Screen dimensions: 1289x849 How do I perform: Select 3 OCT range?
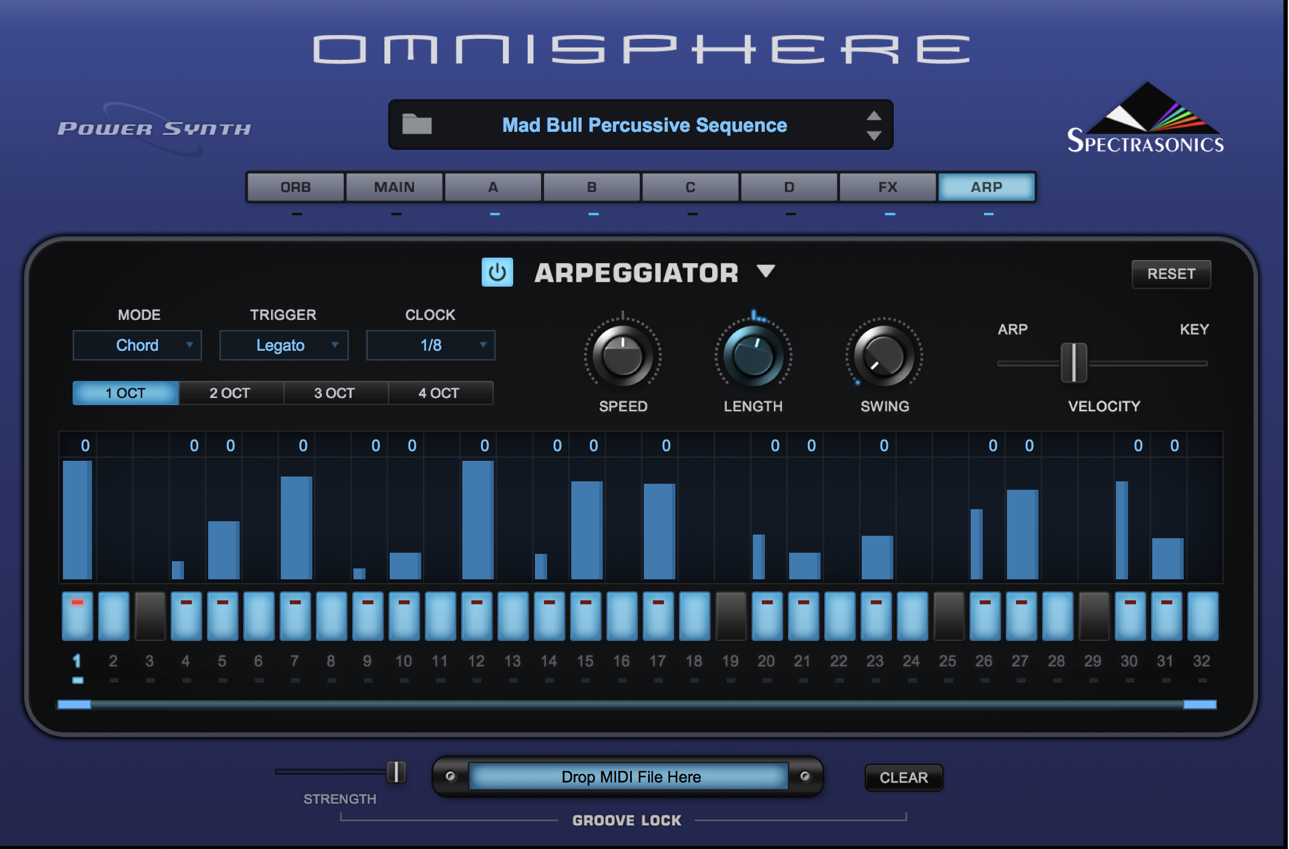click(x=335, y=393)
